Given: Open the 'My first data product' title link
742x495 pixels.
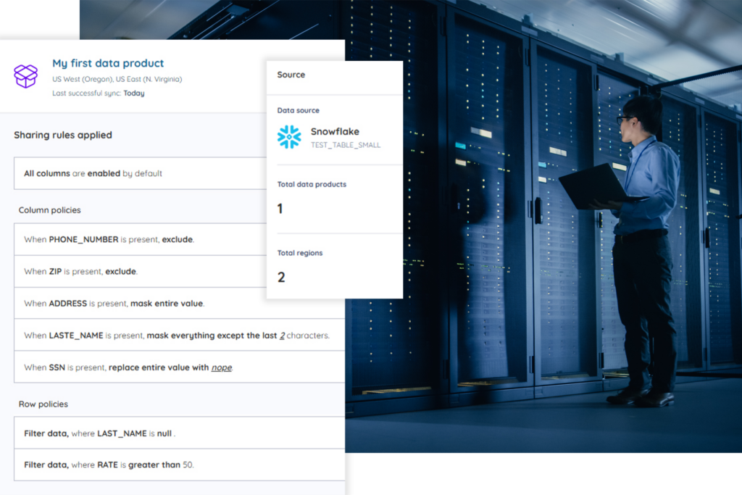Looking at the screenshot, I should point(108,63).
